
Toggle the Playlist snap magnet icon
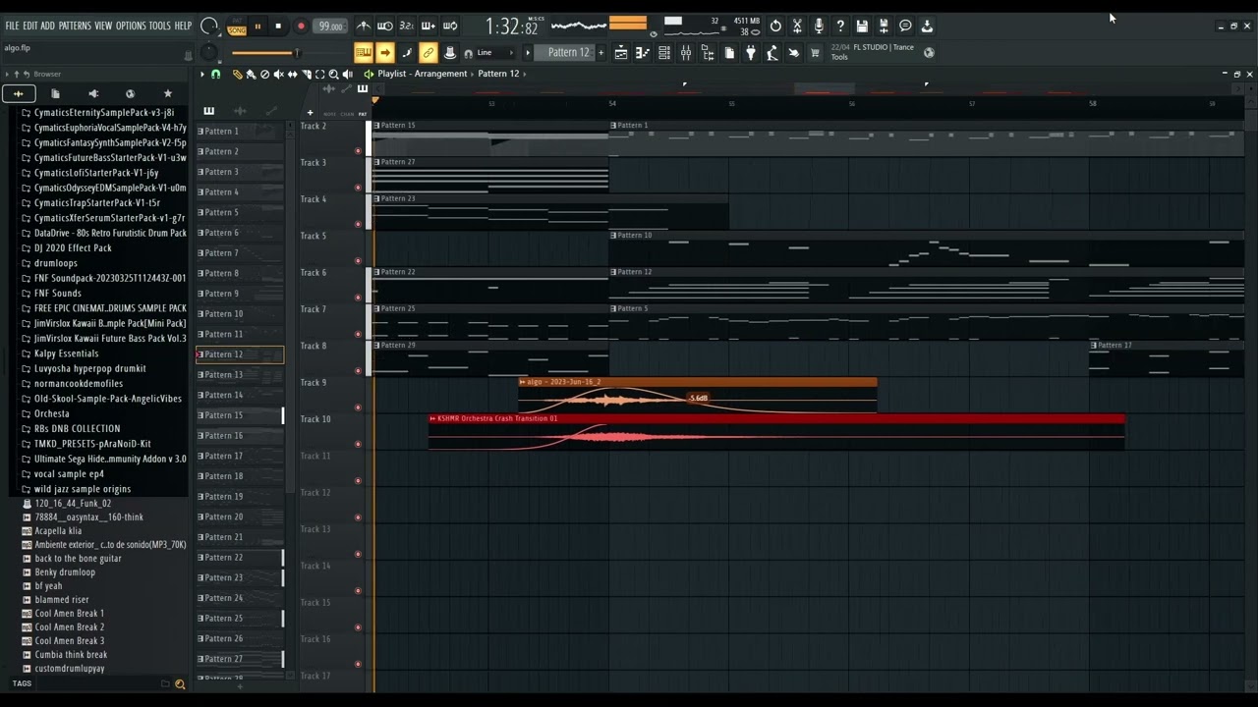click(x=216, y=75)
